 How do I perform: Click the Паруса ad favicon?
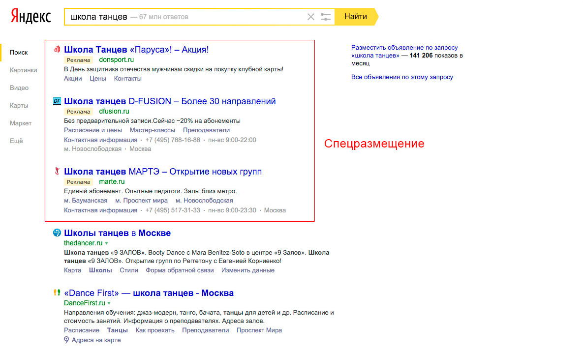(57, 49)
